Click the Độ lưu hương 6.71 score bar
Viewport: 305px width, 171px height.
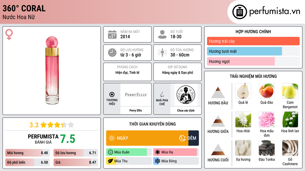click(x=76, y=153)
